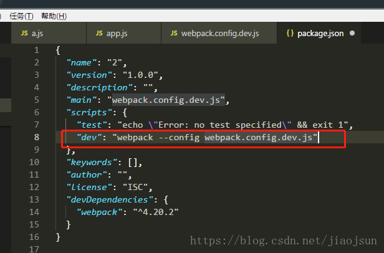Open the 帮助(H) menu
384x253 pixels.
coord(54,16)
